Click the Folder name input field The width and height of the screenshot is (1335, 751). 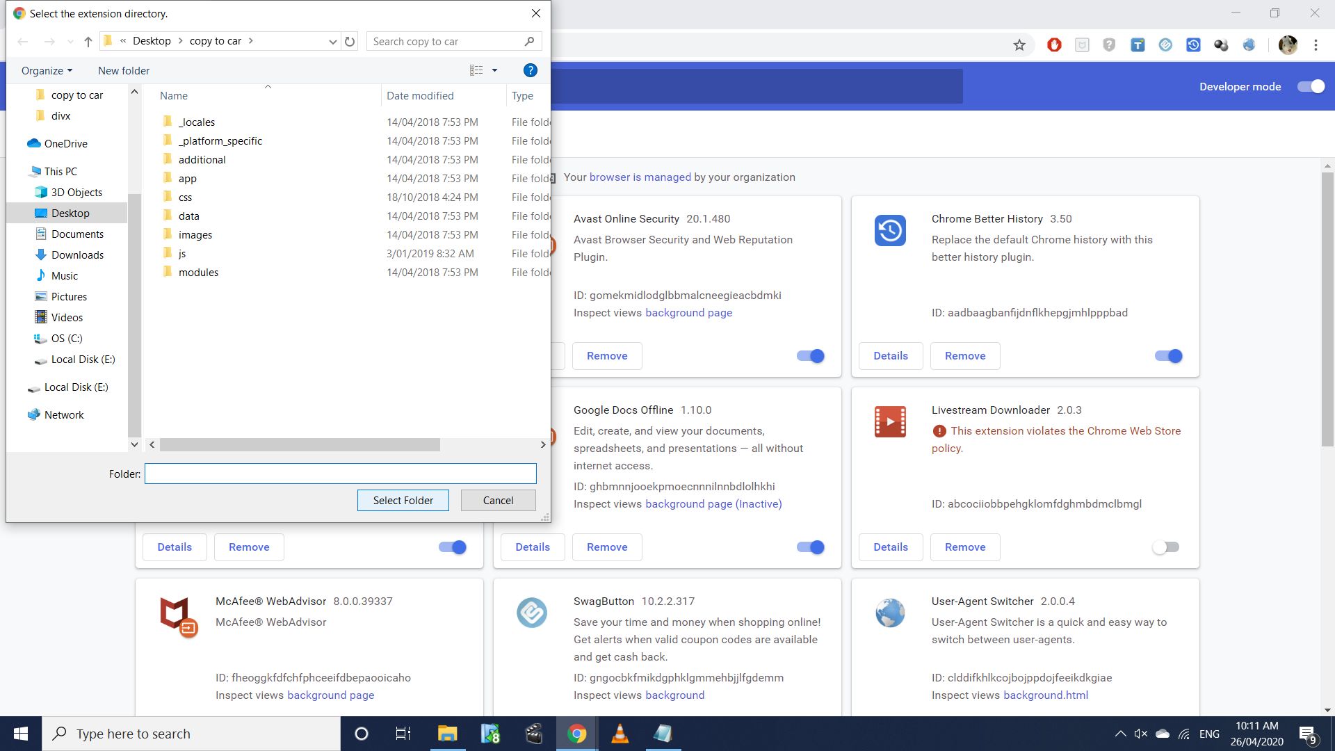click(340, 474)
